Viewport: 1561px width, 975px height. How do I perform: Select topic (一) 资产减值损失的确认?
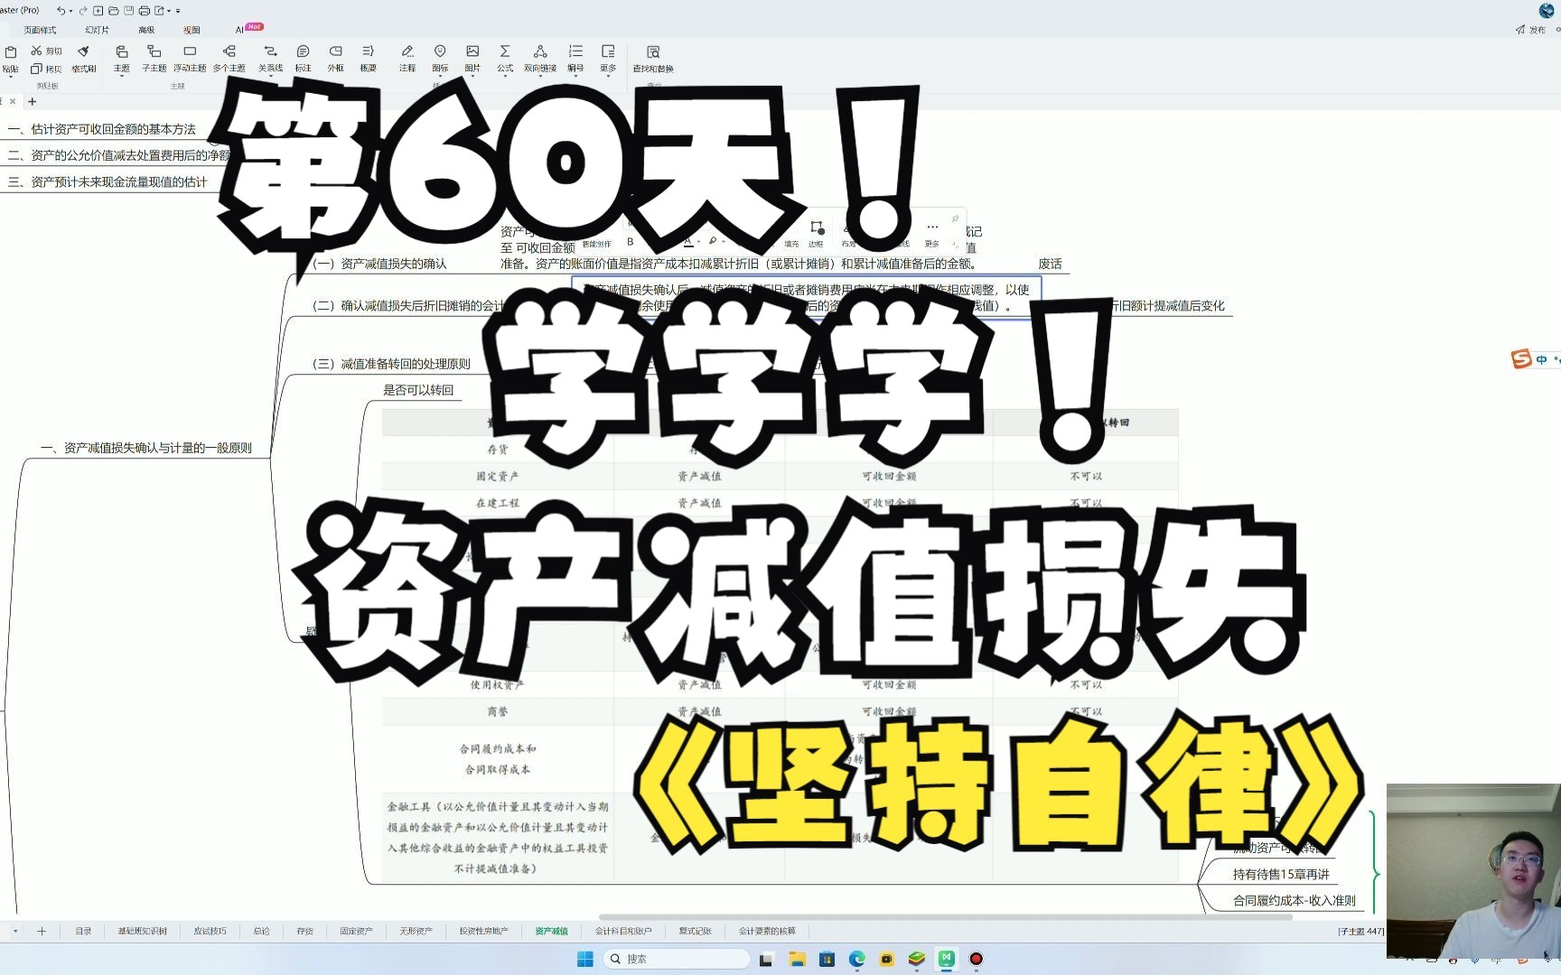point(379,264)
